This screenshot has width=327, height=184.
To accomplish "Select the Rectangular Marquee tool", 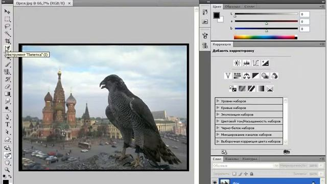I will pyautogui.click(x=7, y=19).
